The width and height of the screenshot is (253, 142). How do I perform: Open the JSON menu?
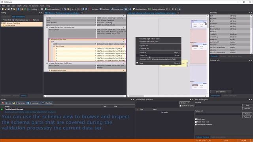point(19,6)
